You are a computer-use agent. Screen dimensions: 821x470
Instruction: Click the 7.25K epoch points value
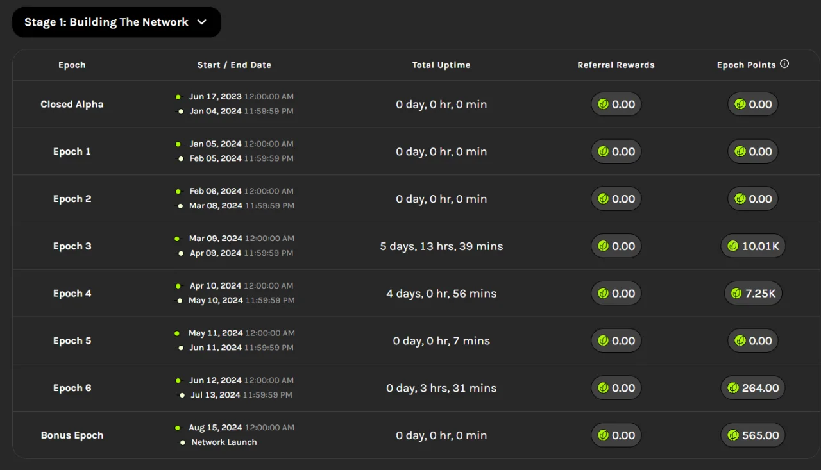click(x=761, y=294)
